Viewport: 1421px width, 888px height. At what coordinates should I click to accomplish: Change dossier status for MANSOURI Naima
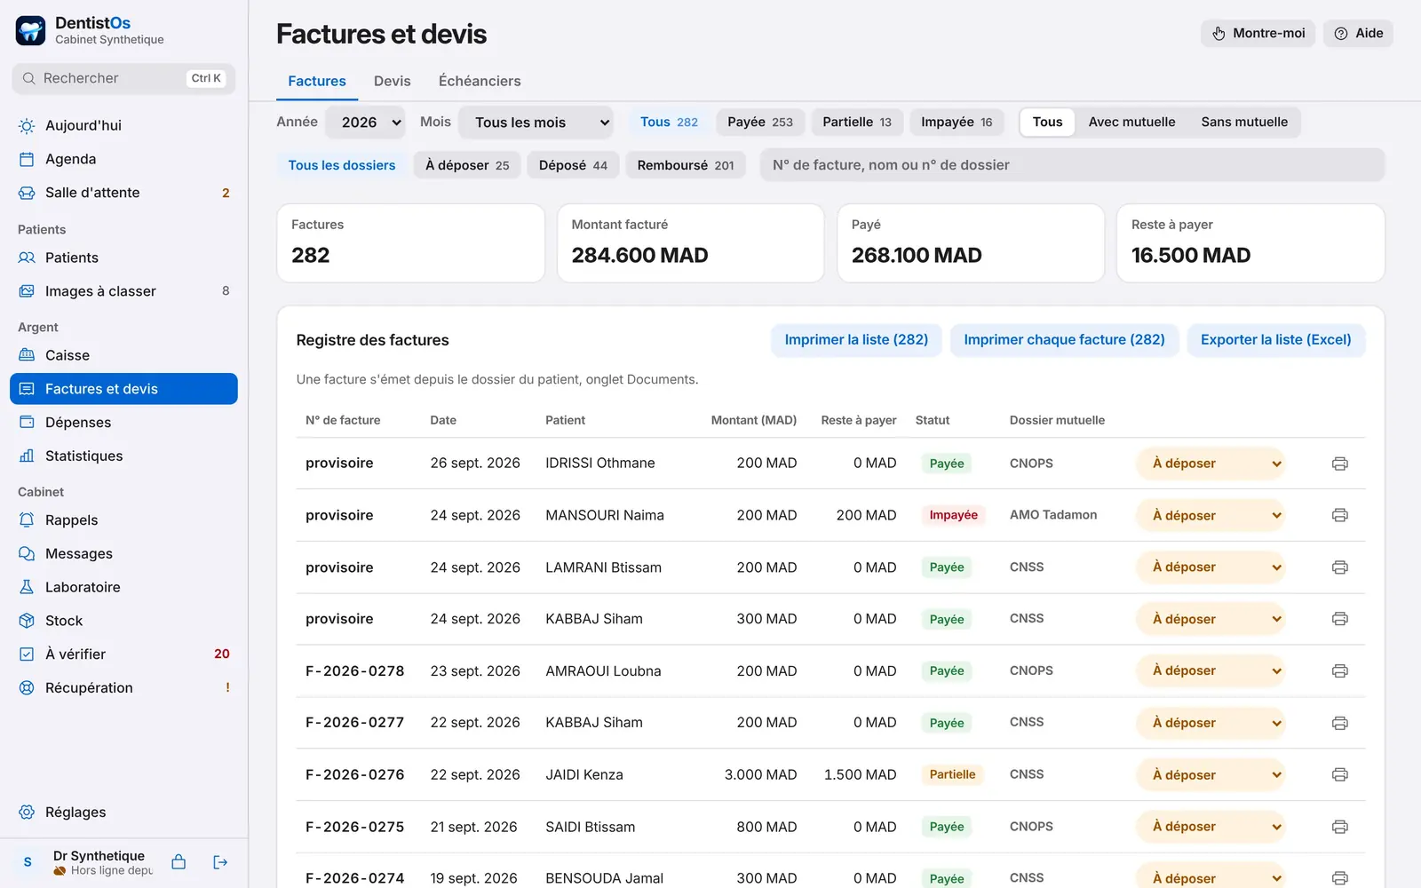click(1210, 515)
